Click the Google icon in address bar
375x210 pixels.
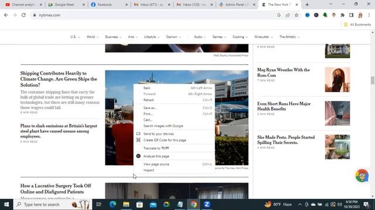[279, 15]
